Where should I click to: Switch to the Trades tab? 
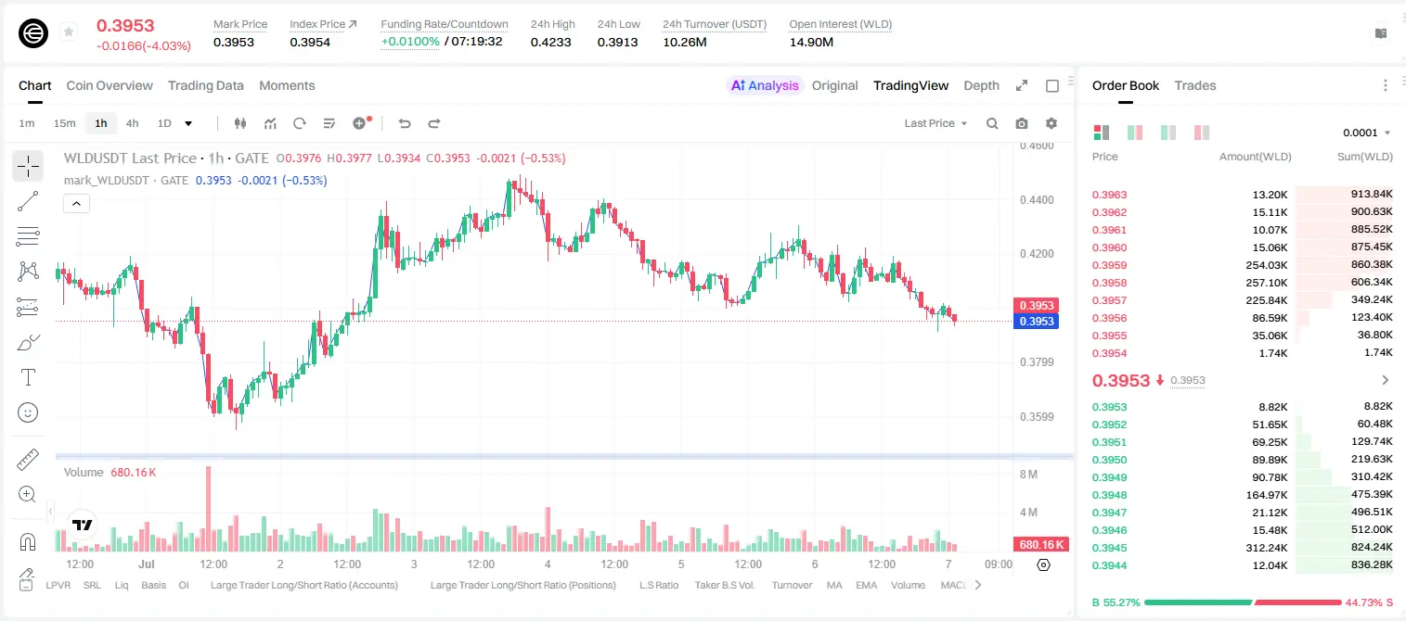(1194, 85)
